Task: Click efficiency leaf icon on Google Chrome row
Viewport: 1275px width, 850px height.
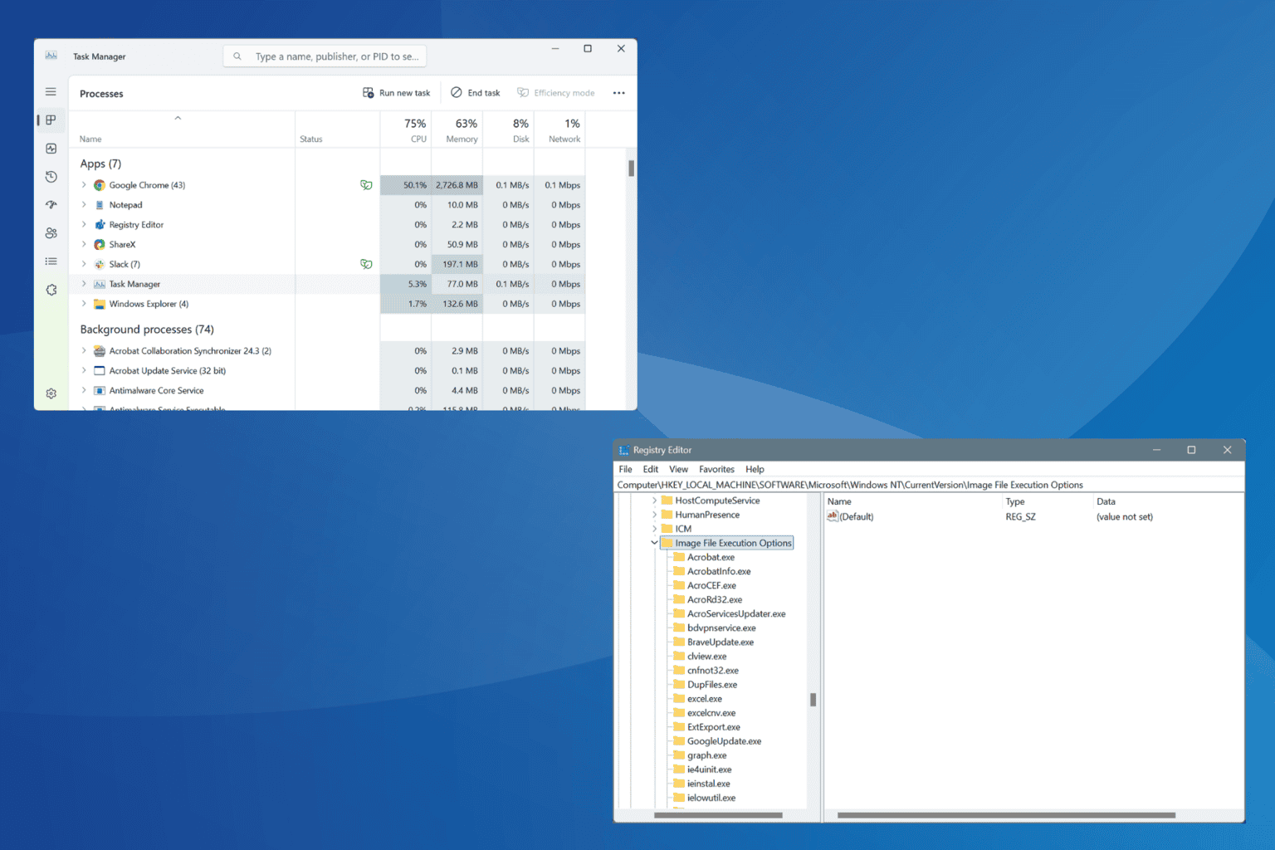Action: pyautogui.click(x=366, y=185)
